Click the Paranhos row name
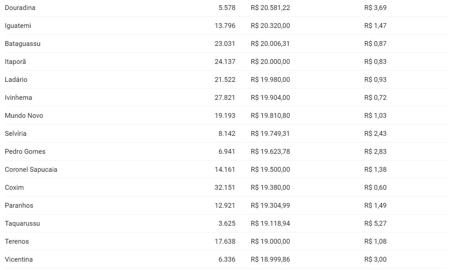449x270 pixels. 19,205
